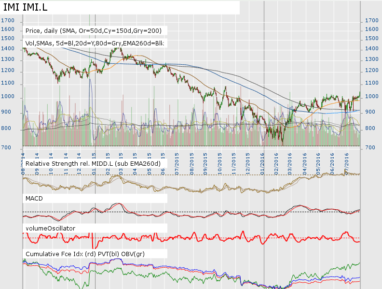Click the 1700 value on left price axis
The width and height of the screenshot is (382, 289).
coord(8,21)
